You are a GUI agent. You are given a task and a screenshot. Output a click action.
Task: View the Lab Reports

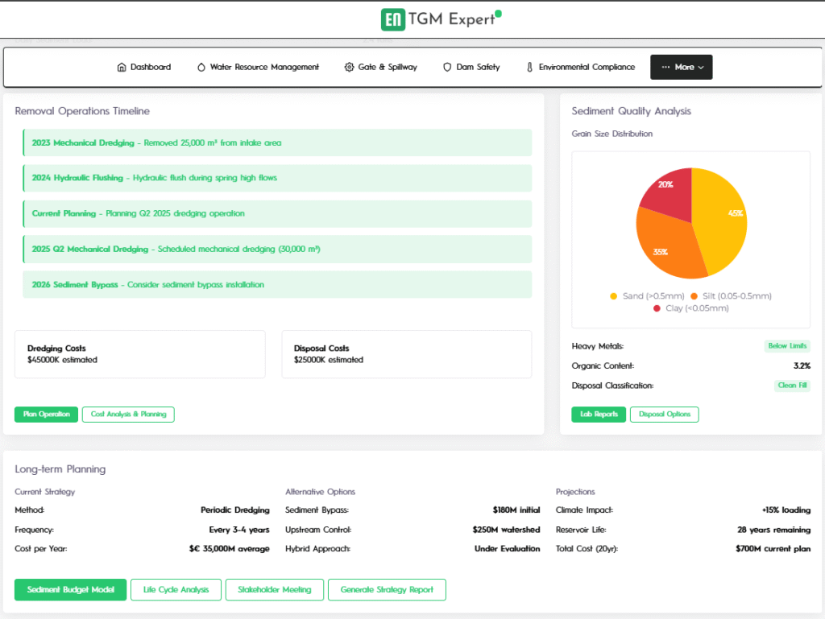pos(599,415)
